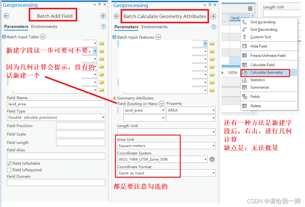Click the Field Alias input box
305x207 pixels.
tap(56, 156)
